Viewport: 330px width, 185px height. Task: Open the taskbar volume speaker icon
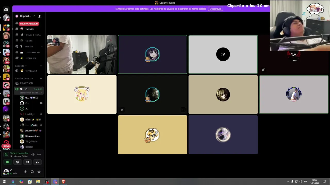coord(301,182)
